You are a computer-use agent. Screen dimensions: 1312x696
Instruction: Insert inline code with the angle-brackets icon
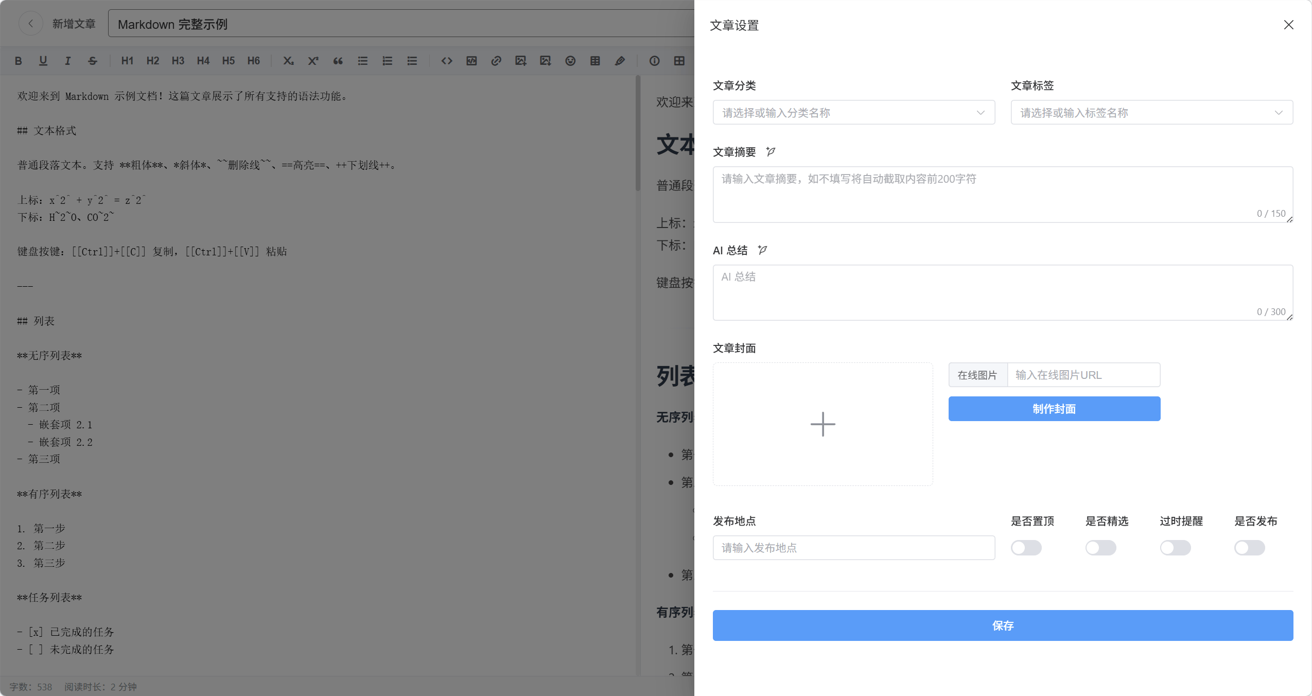coord(447,61)
